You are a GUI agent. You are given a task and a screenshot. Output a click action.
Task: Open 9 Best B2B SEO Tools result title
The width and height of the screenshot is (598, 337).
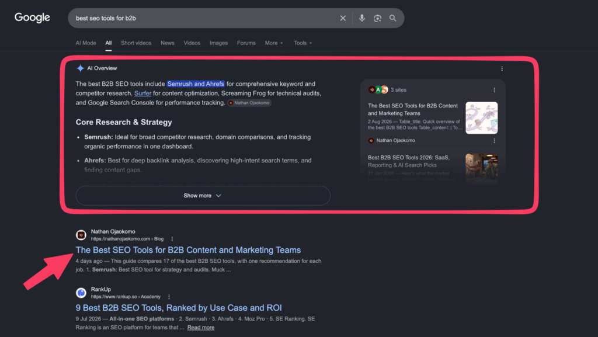coord(179,308)
